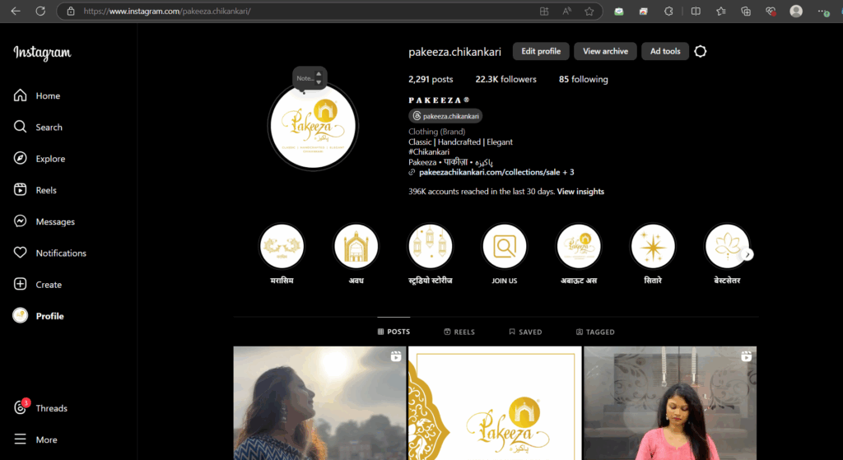Image resolution: width=843 pixels, height=460 pixels.
Task: Open the browser read aloud icon
Action: 566,12
